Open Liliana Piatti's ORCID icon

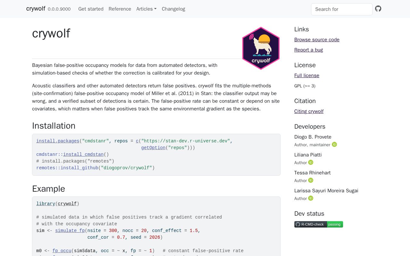pos(311,162)
